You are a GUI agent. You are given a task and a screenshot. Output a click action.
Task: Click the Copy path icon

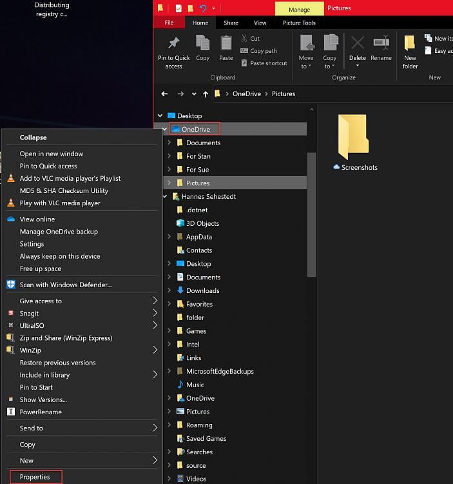244,50
